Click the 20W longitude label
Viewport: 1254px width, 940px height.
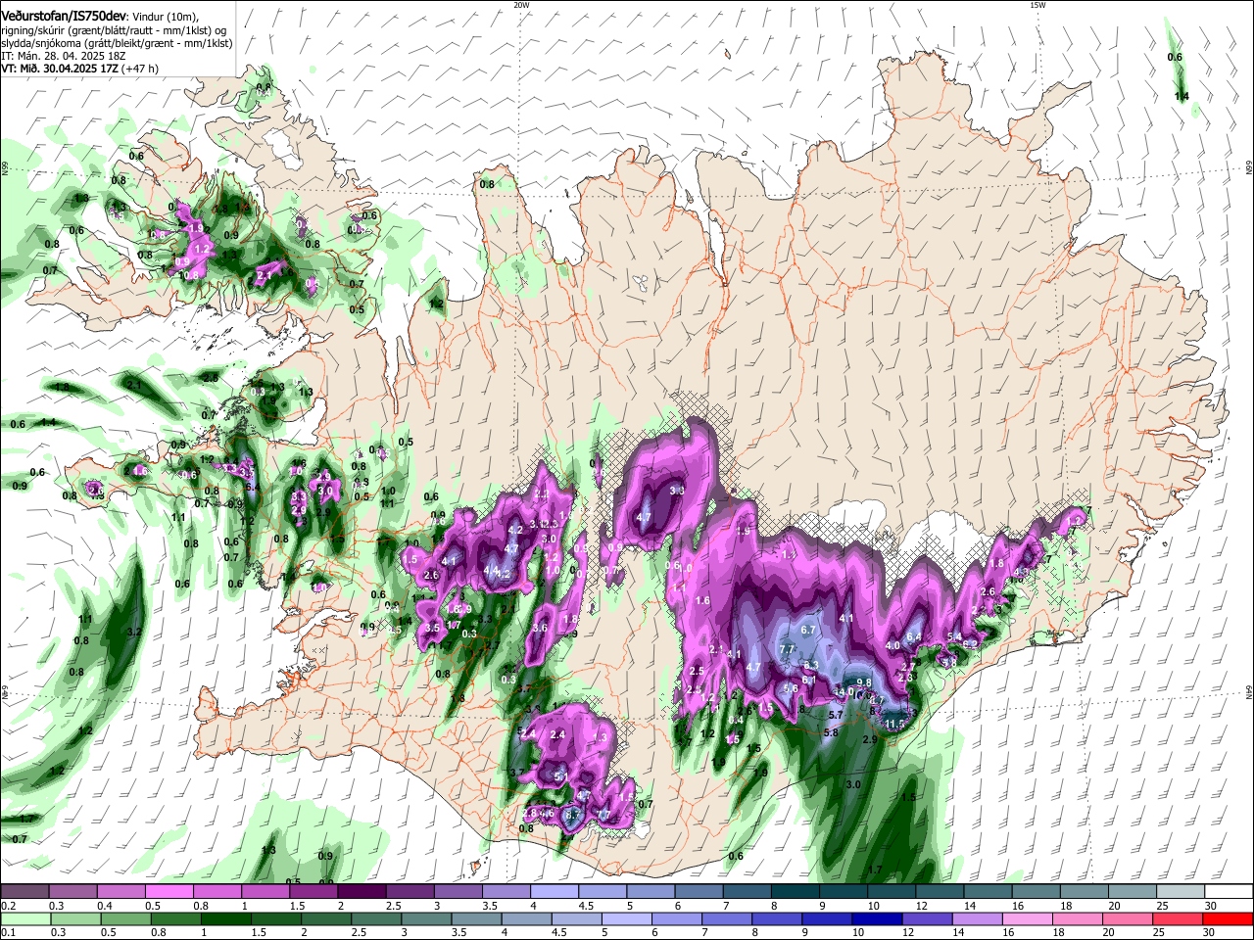tap(521, 4)
